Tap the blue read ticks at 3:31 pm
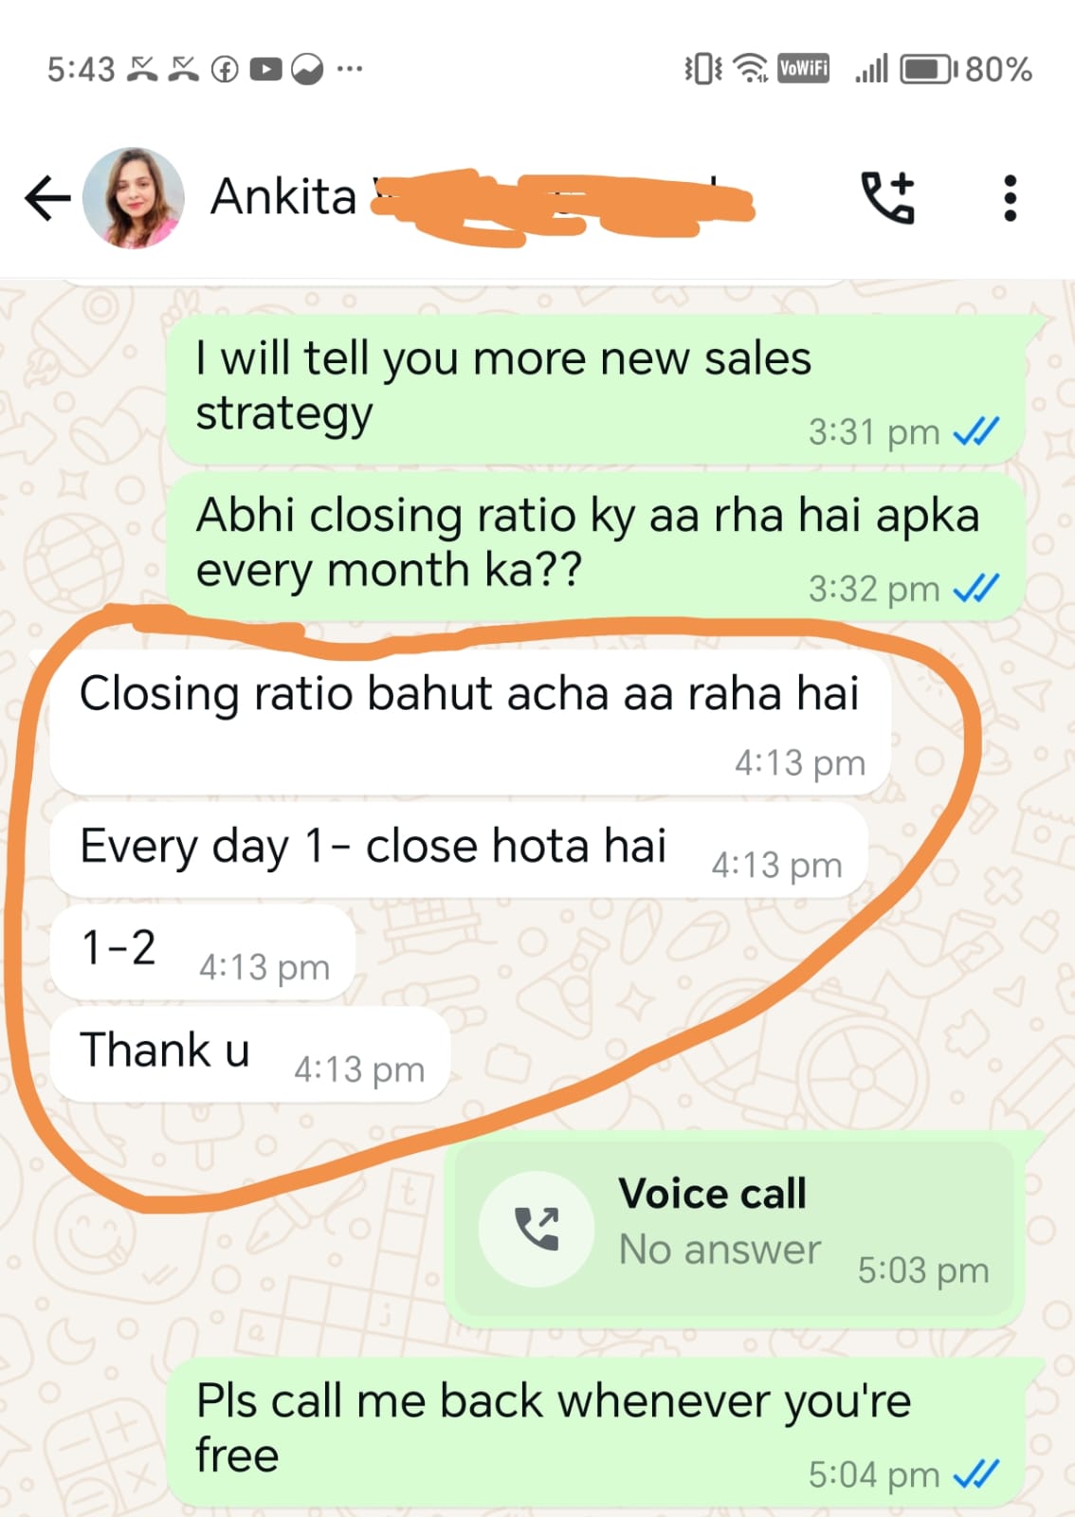1075x1517 pixels. click(975, 432)
